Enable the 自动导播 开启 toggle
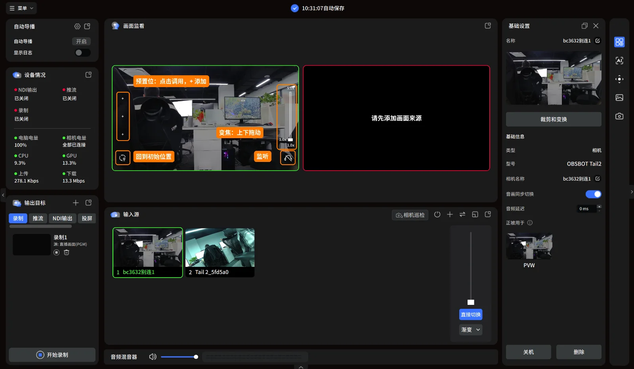Screen dimensions: 634x369 coord(81,42)
